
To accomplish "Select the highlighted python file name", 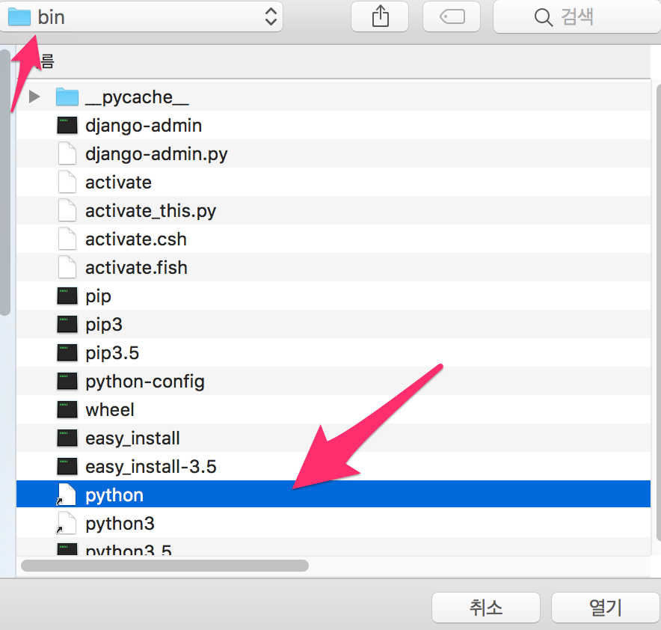I will 114,495.
